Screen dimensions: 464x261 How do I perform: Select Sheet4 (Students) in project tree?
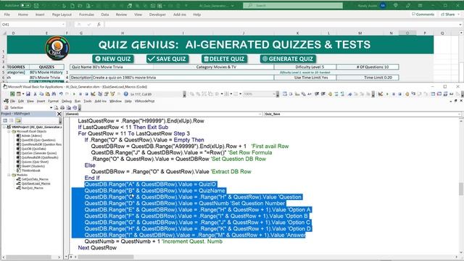(33, 166)
